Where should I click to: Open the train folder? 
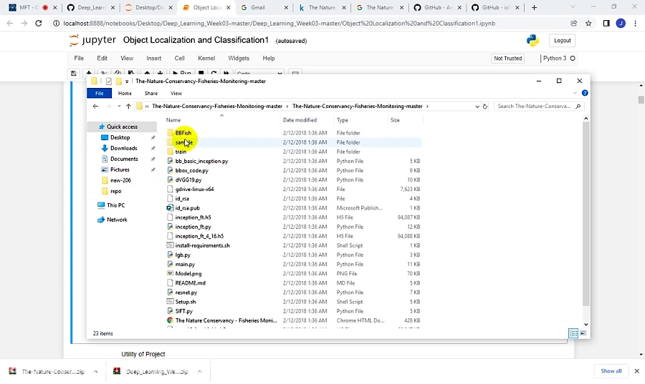coord(181,152)
